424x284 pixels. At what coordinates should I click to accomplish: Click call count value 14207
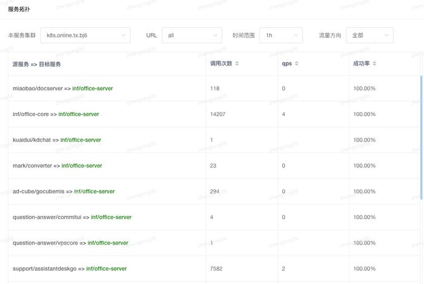pyautogui.click(x=217, y=114)
